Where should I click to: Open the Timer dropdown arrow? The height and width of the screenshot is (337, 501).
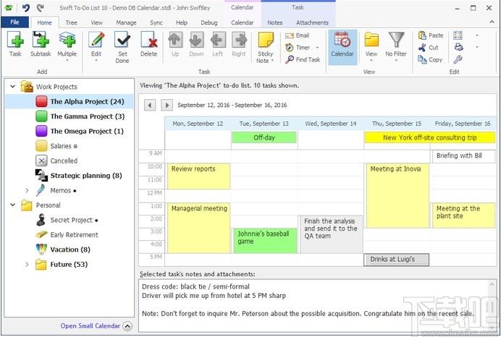pyautogui.click(x=317, y=48)
